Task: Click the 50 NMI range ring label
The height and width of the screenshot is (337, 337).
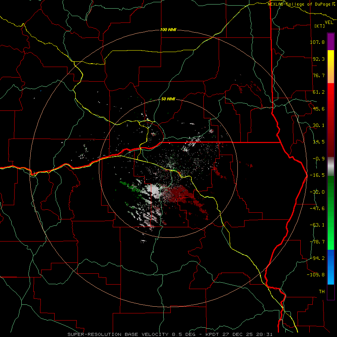Action: [168, 99]
